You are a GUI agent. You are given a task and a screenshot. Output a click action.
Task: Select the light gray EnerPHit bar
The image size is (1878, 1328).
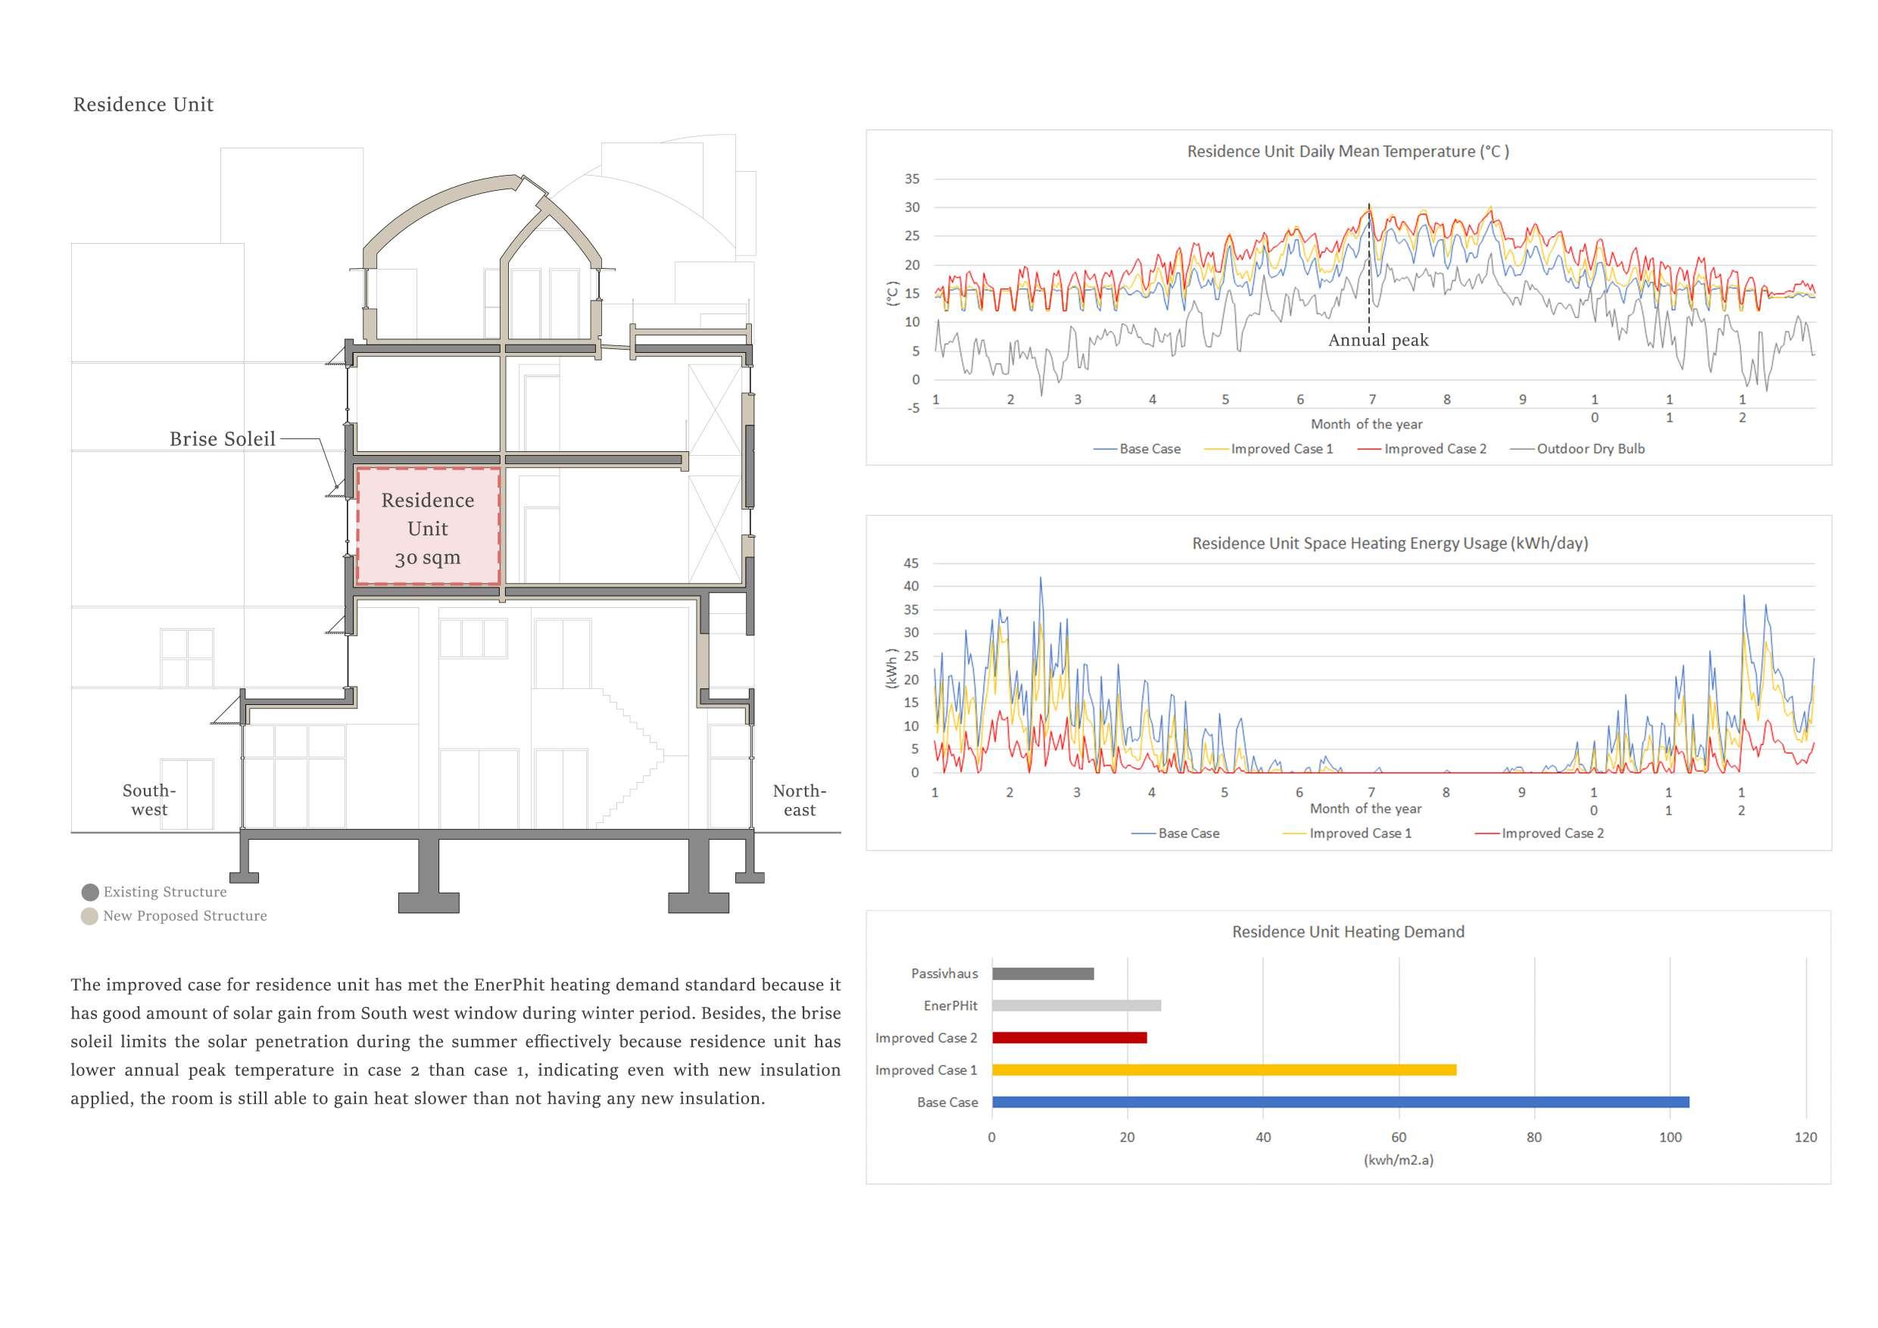click(1076, 1005)
